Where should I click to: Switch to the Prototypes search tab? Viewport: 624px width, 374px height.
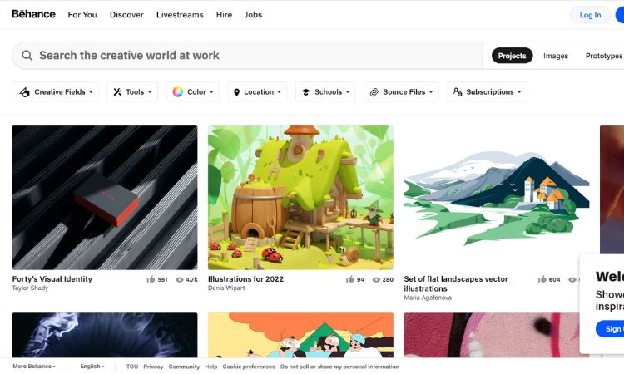tap(604, 56)
